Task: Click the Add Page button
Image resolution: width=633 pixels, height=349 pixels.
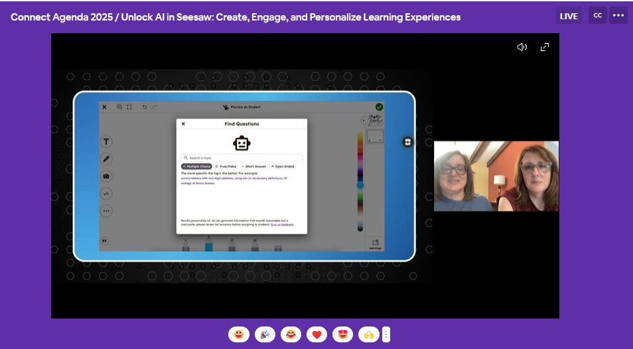Action: pyautogui.click(x=376, y=244)
